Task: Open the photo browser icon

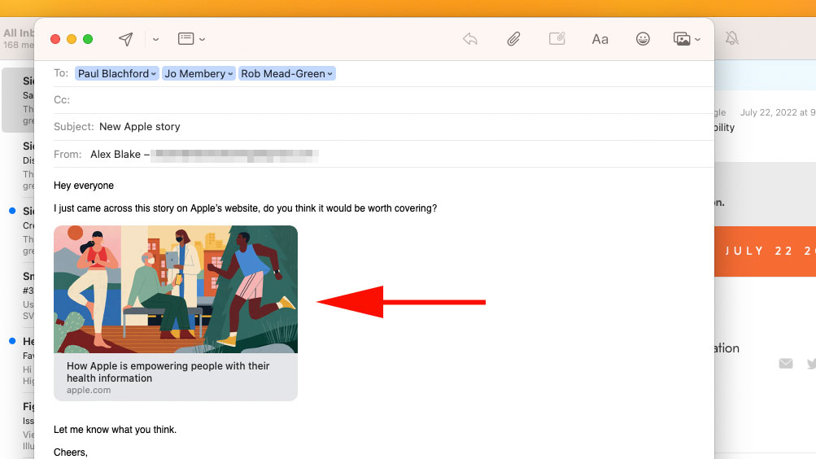Action: coord(682,39)
